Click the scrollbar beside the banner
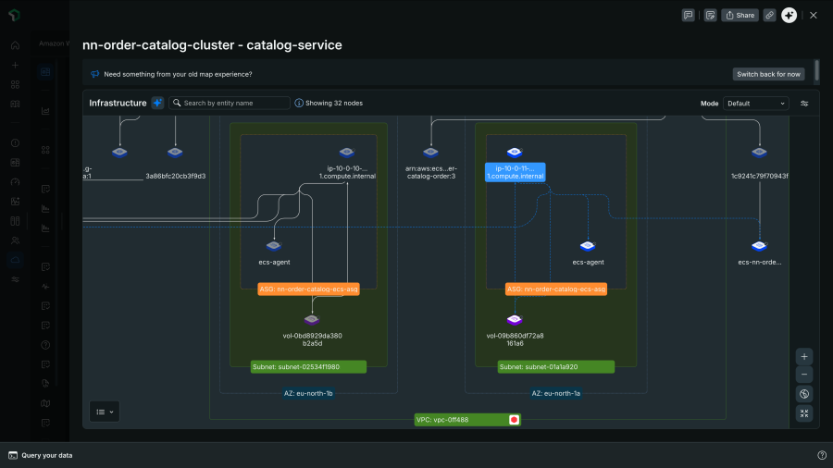 pyautogui.click(x=817, y=70)
